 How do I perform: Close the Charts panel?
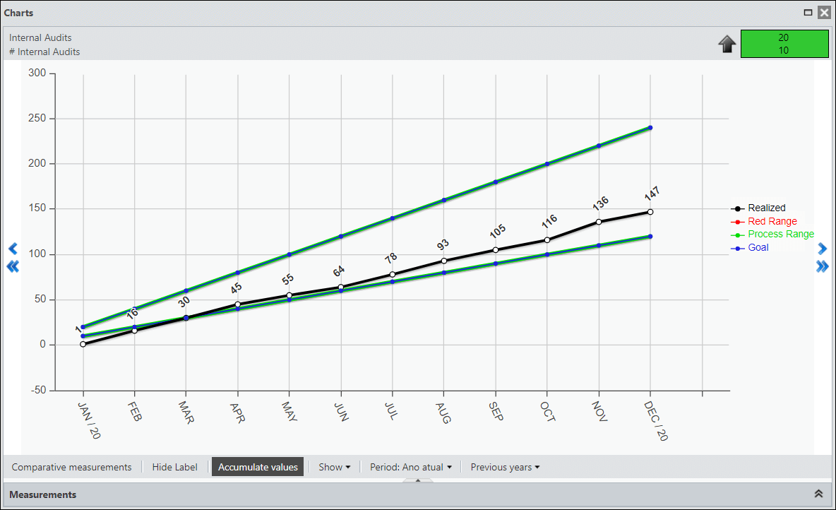pos(824,12)
